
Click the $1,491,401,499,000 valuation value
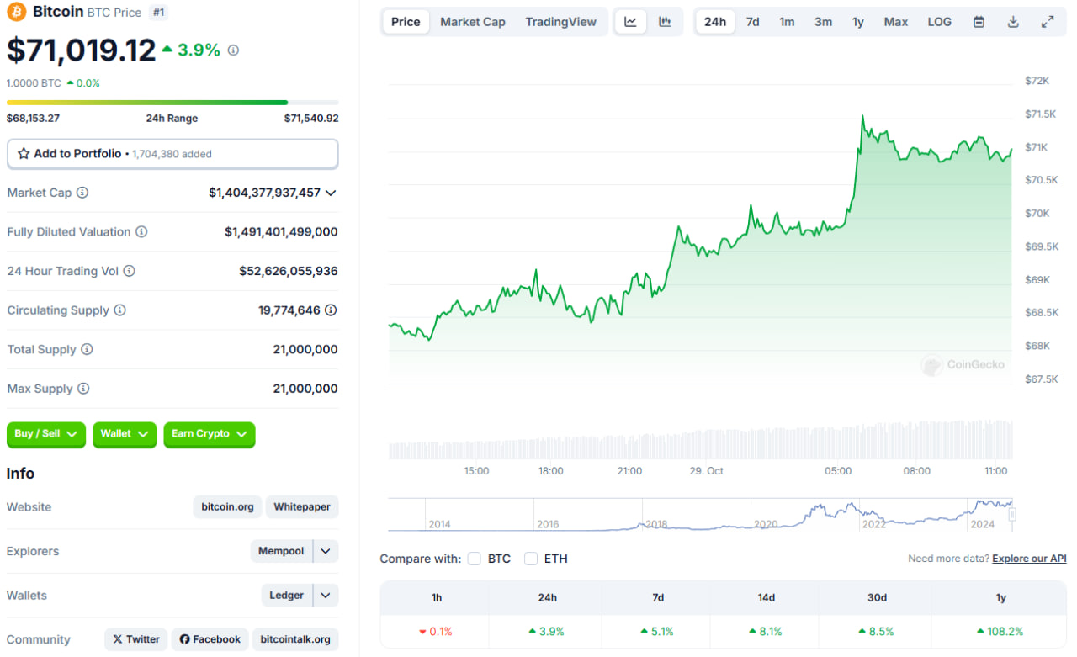(281, 231)
